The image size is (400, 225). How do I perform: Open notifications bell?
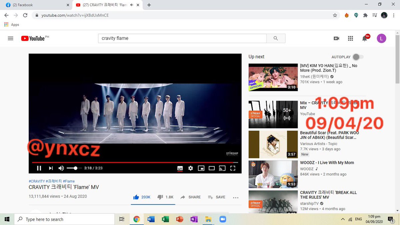(x=365, y=38)
